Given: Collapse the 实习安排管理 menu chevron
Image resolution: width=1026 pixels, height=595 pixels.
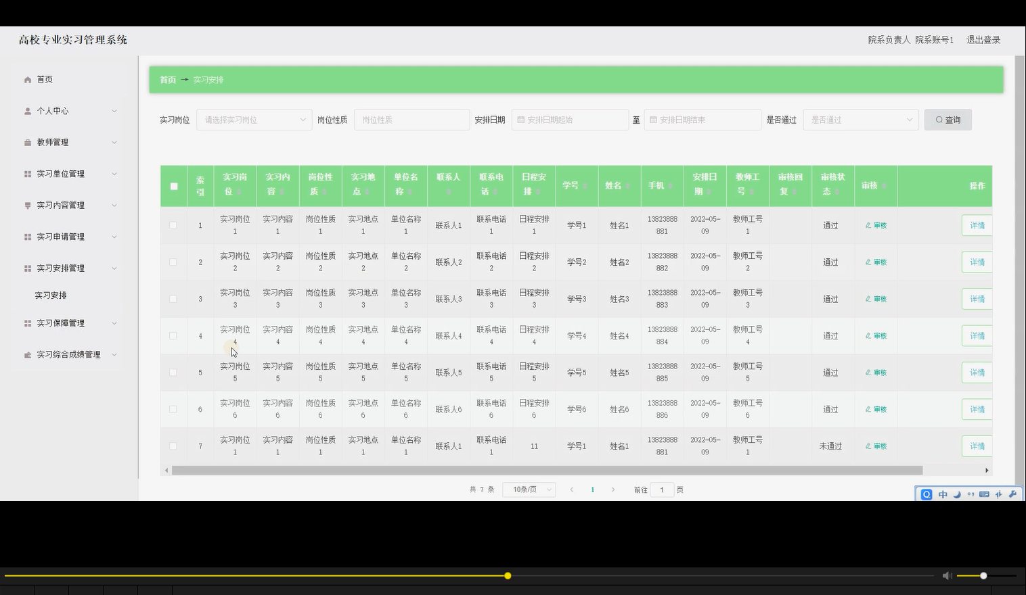Looking at the screenshot, I should [114, 268].
